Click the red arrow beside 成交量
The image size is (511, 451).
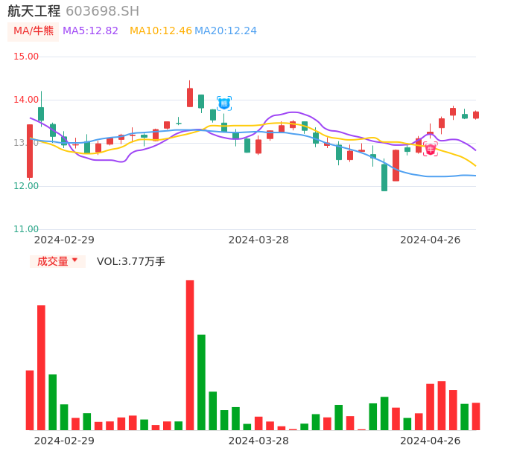click(74, 260)
